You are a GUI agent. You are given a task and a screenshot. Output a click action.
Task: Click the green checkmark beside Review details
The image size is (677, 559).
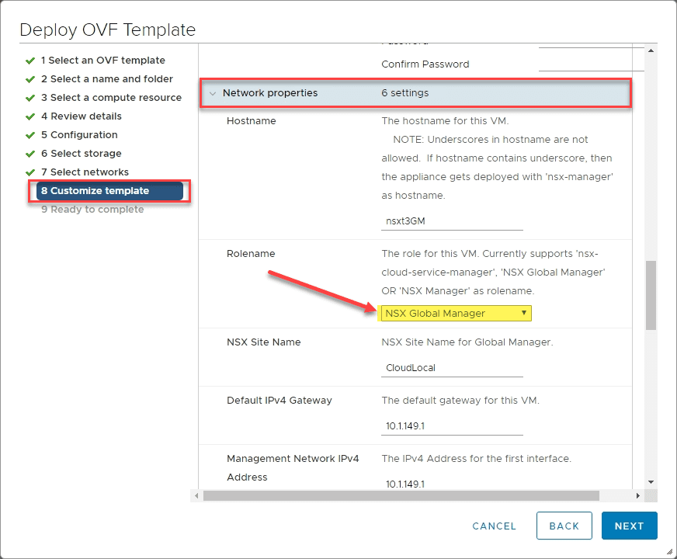[x=30, y=116]
